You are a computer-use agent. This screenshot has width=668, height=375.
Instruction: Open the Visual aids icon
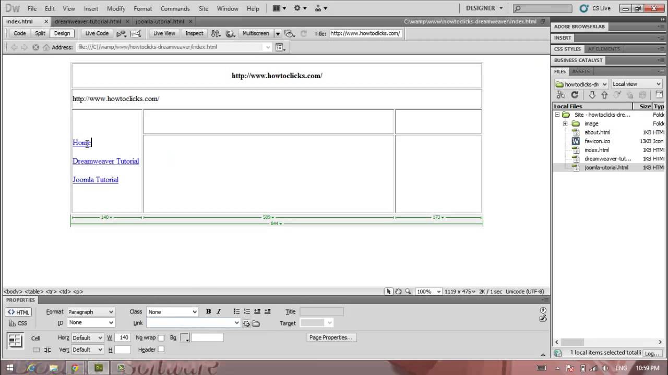[290, 33]
